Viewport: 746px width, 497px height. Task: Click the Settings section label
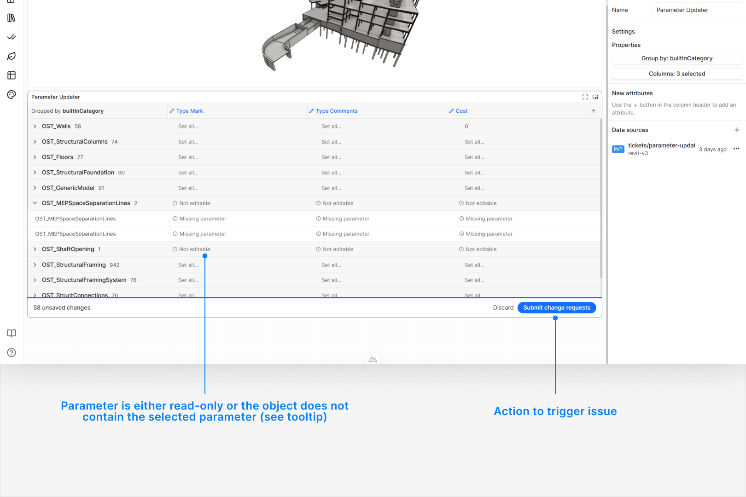click(x=624, y=32)
